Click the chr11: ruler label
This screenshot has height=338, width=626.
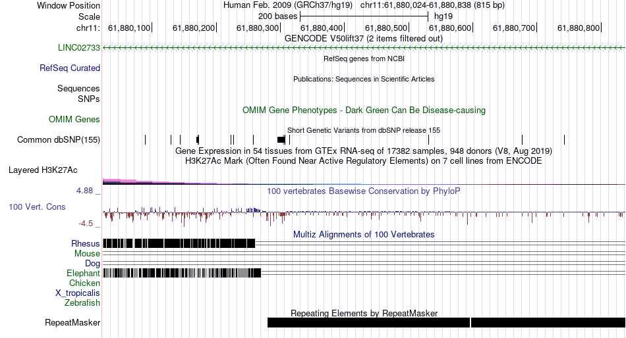(88, 28)
